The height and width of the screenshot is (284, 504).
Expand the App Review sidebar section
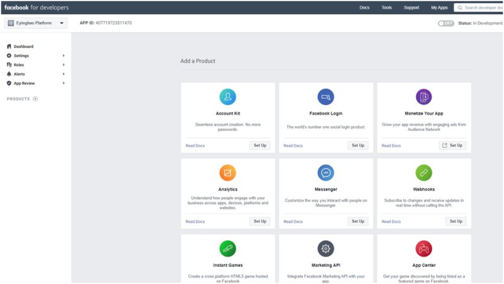pyautogui.click(x=25, y=83)
